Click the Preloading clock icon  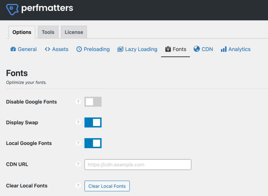tap(79, 49)
